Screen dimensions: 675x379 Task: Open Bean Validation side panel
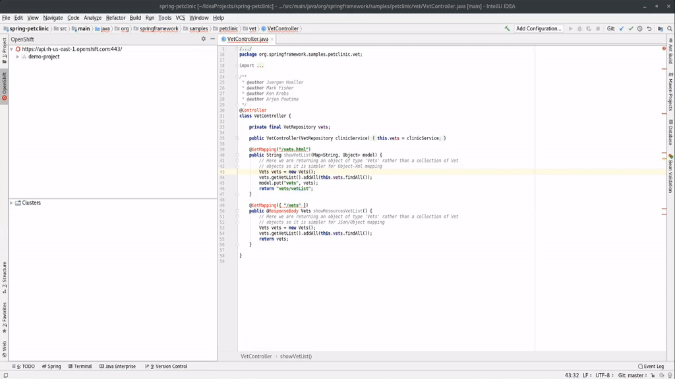pyautogui.click(x=670, y=173)
